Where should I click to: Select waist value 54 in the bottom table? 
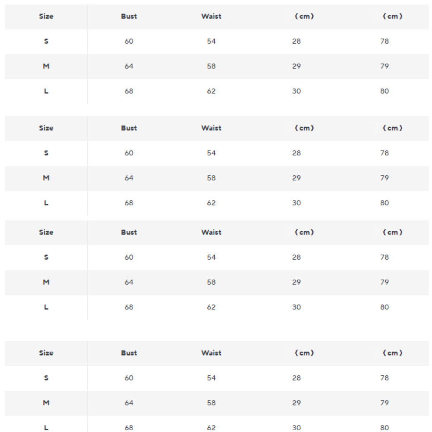(211, 378)
